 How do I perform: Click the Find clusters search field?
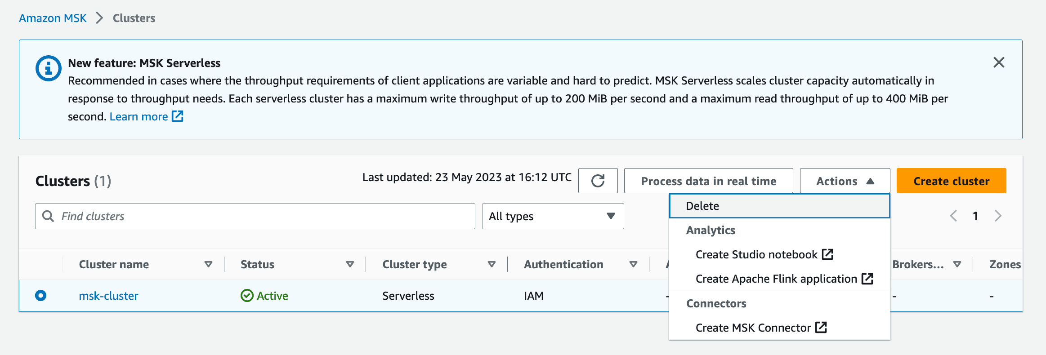[x=255, y=216]
